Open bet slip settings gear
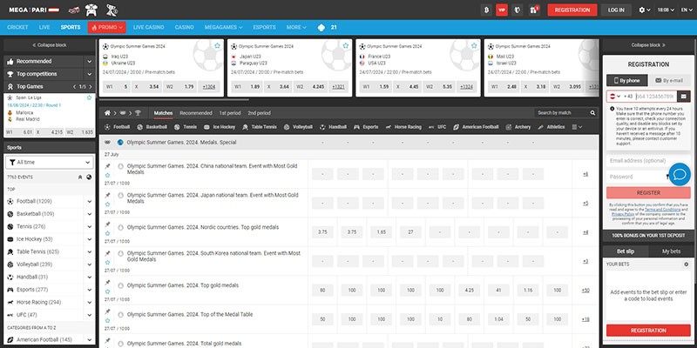This screenshot has width=697, height=348. [x=686, y=264]
